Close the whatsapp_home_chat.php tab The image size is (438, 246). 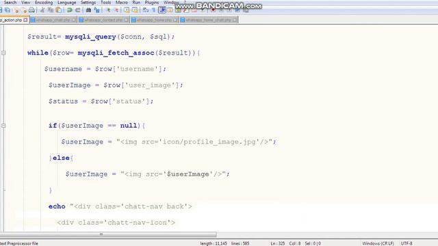(x=235, y=20)
